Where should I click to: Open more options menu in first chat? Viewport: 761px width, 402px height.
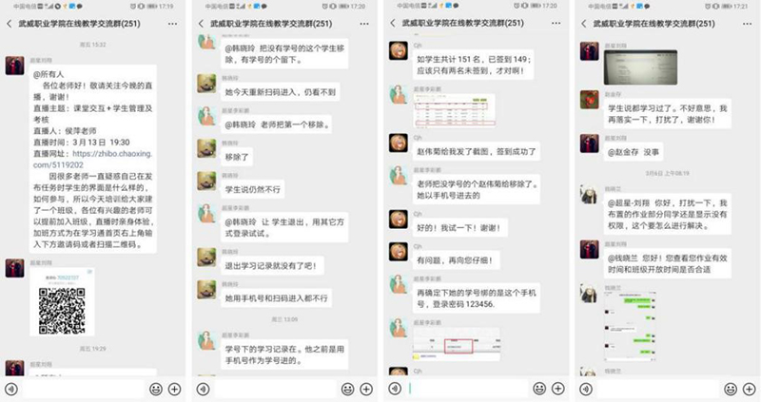click(x=172, y=24)
